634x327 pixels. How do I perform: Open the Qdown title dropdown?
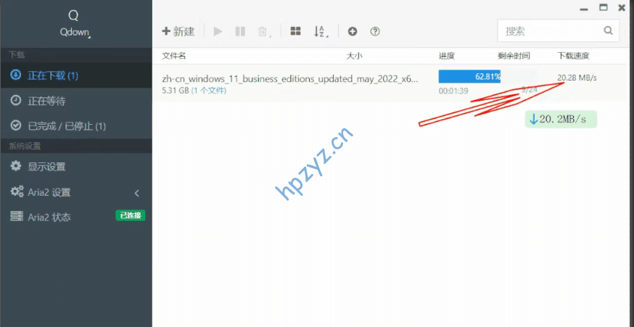[x=75, y=32]
